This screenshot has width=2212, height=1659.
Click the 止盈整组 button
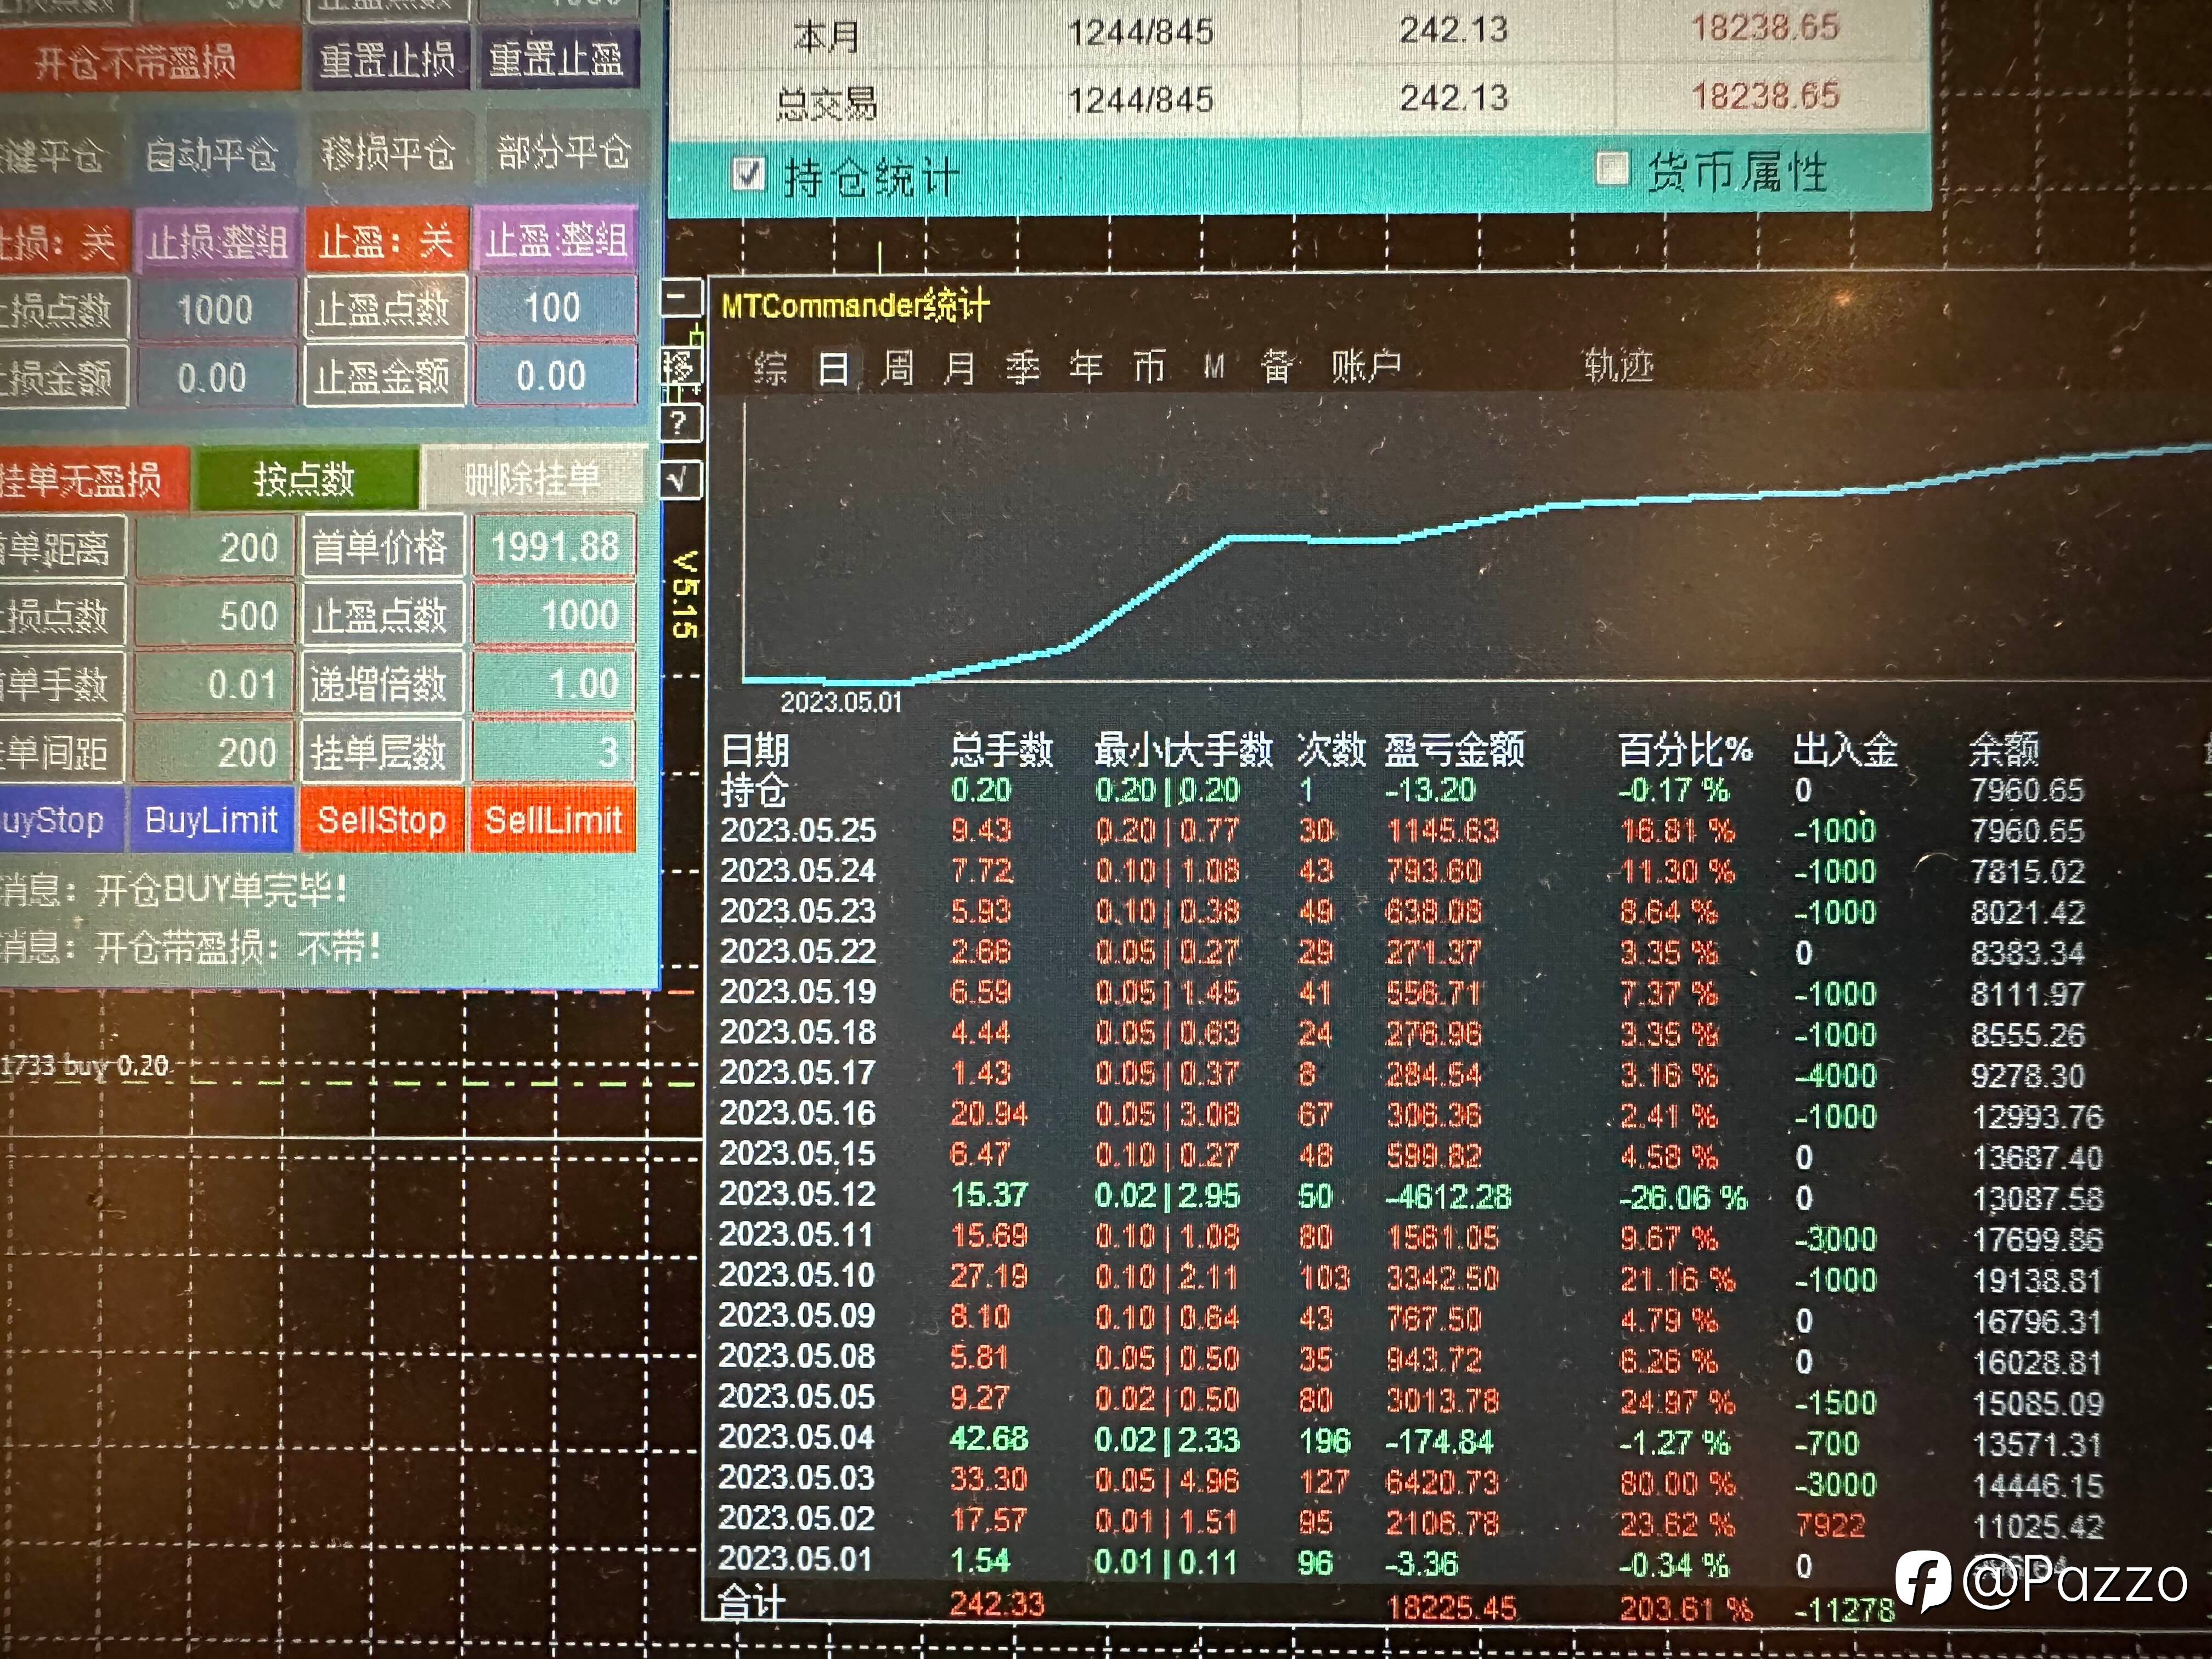coord(556,240)
